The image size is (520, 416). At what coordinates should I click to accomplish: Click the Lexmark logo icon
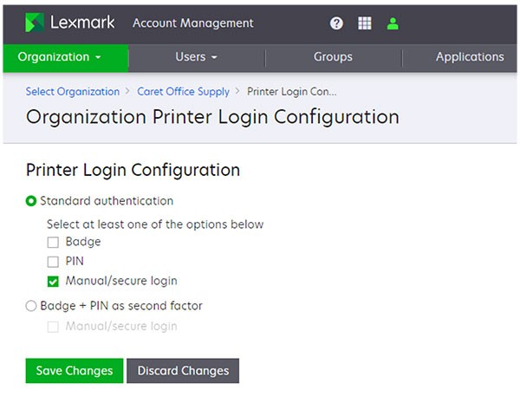click(x=35, y=23)
